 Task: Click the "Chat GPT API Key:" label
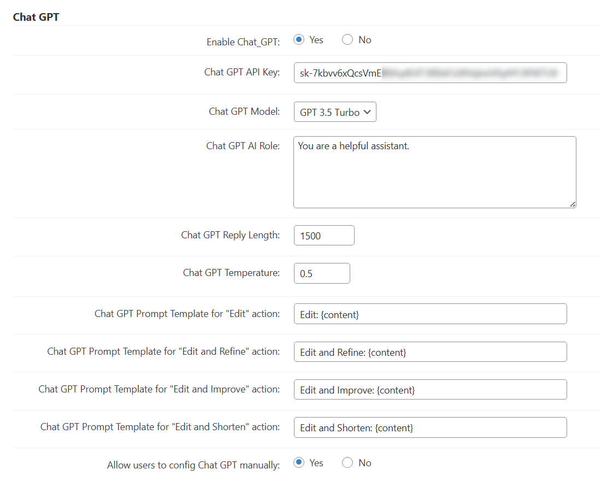[x=242, y=72]
